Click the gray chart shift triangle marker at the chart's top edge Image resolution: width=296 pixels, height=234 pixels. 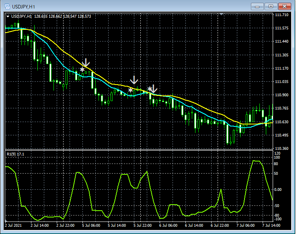point(222,14)
